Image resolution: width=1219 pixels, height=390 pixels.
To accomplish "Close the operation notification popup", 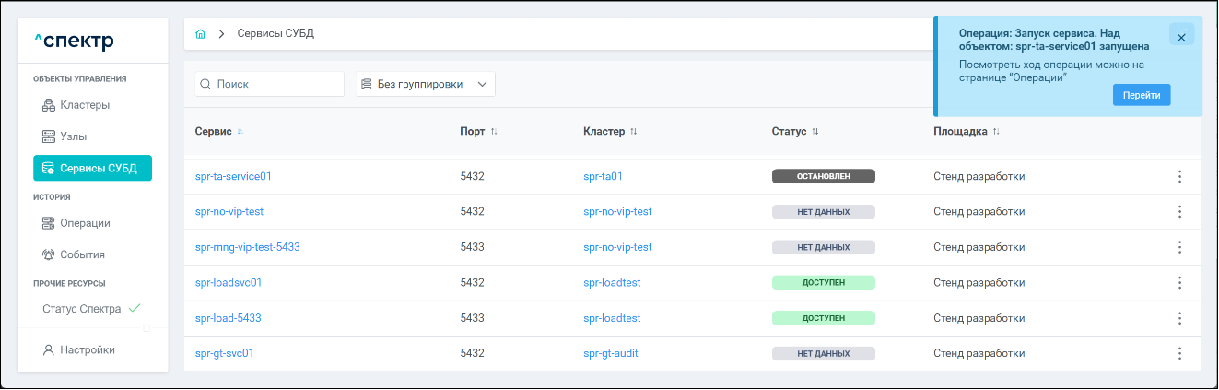I will coord(1181,34).
